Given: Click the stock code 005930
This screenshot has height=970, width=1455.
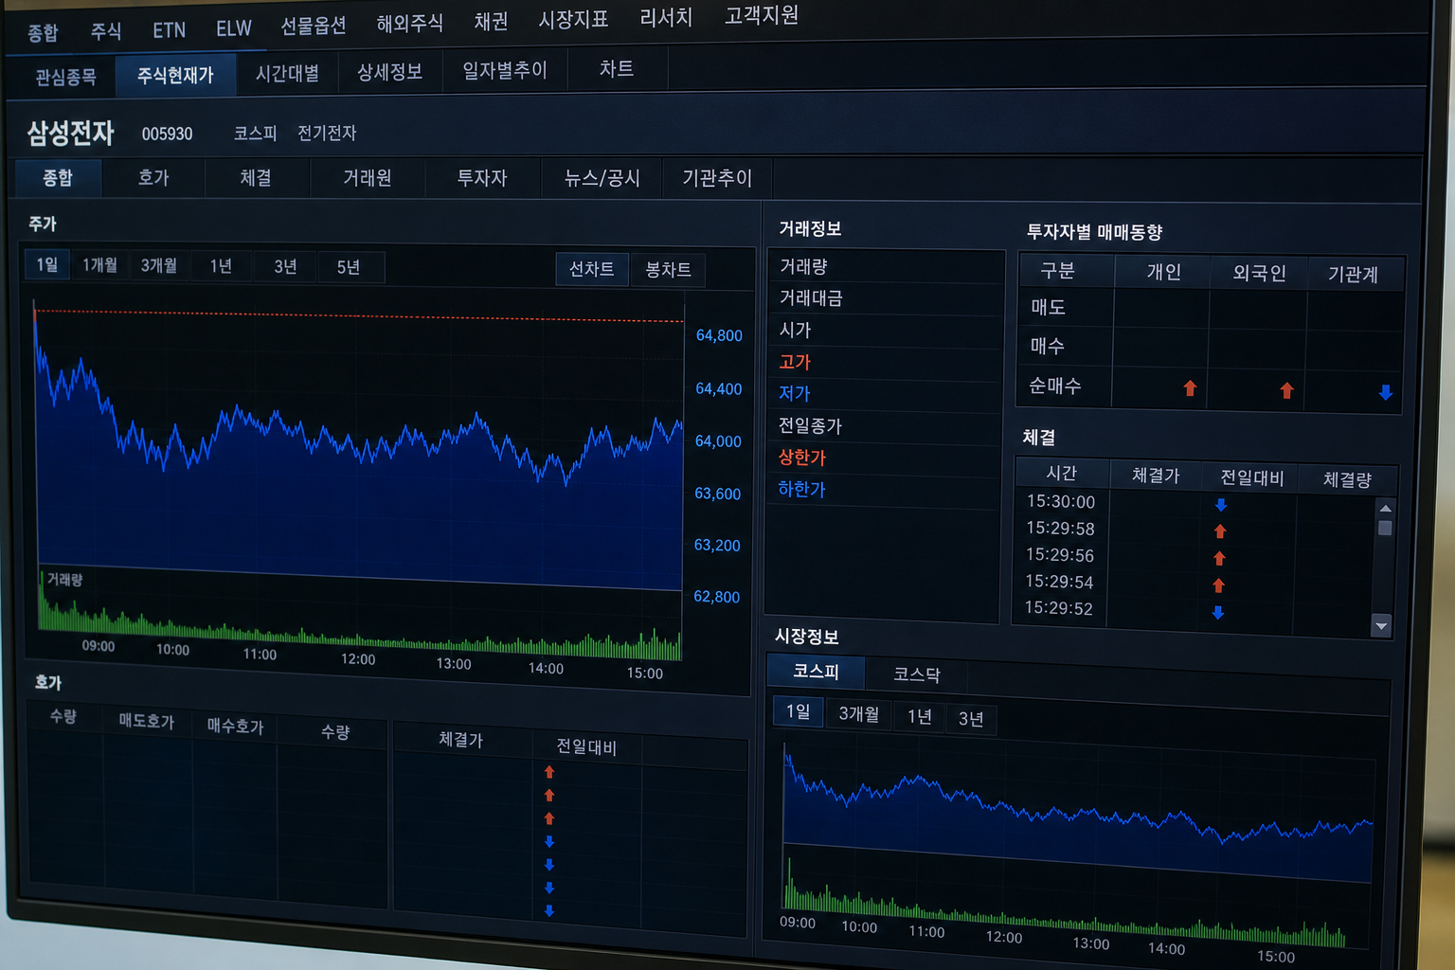Looking at the screenshot, I should [x=167, y=134].
